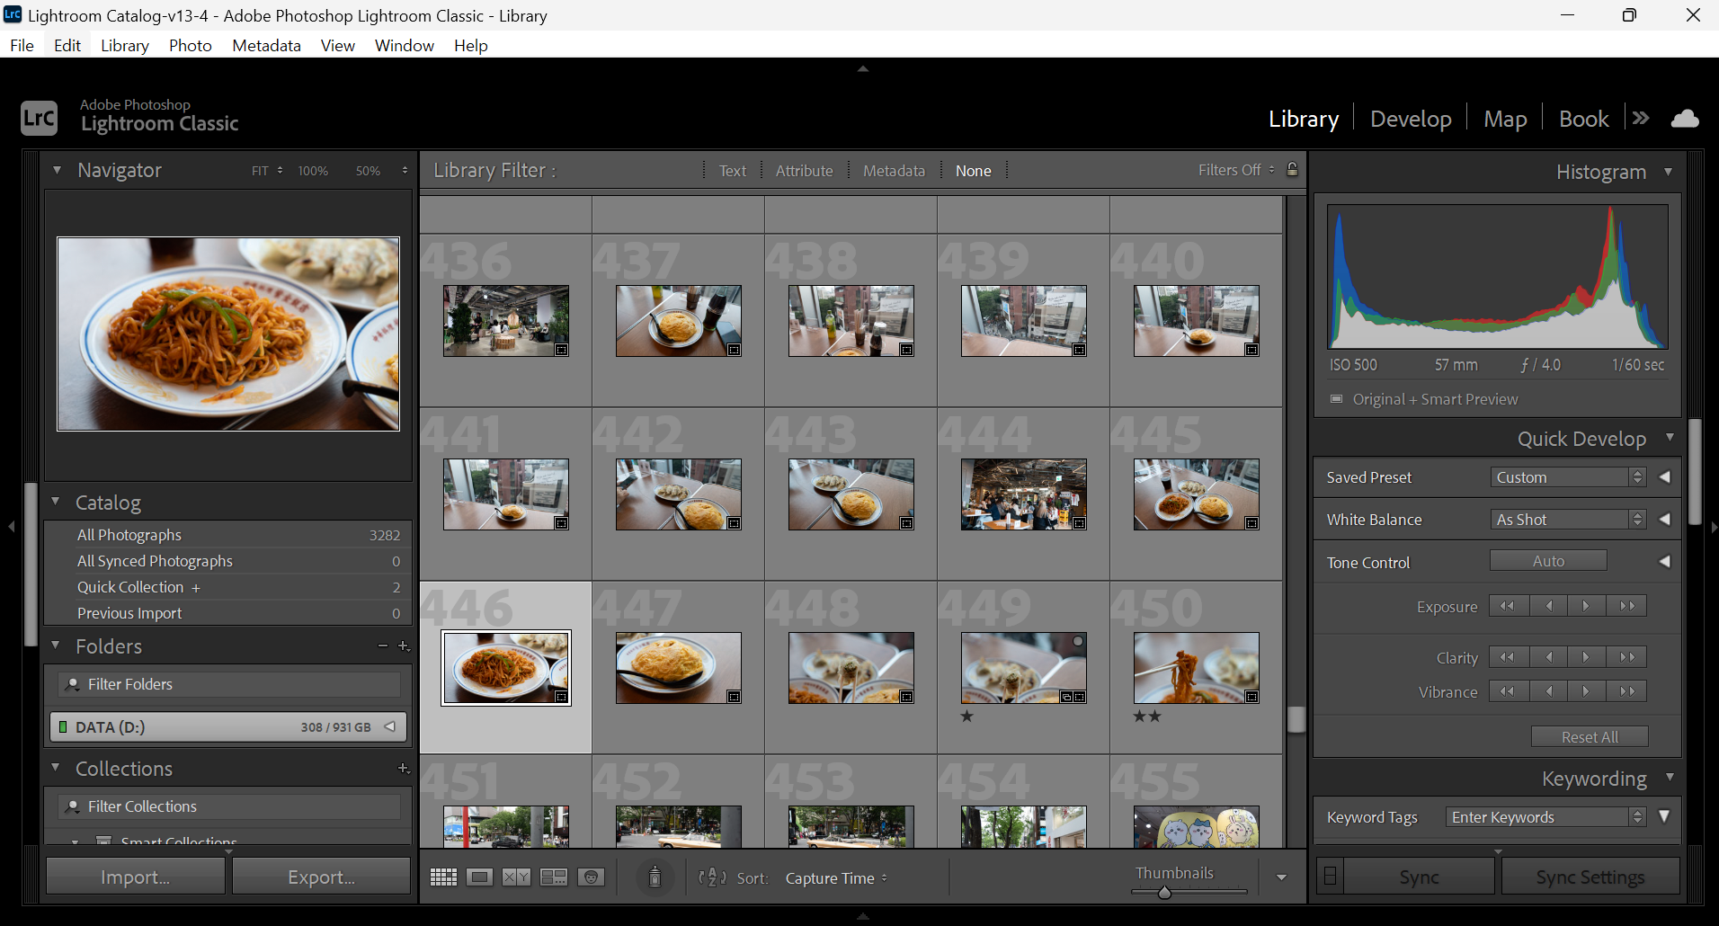This screenshot has width=1719, height=926.
Task: Adjust the Thumbnails size slider
Action: (1164, 893)
